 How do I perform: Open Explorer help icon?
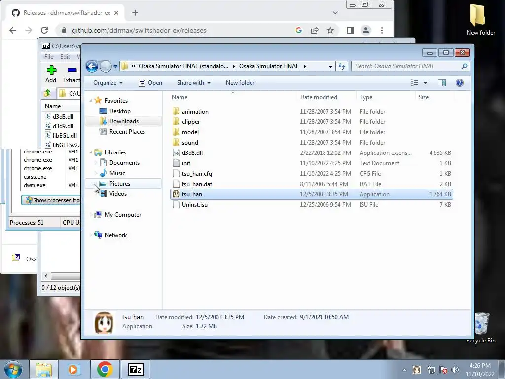(x=460, y=83)
